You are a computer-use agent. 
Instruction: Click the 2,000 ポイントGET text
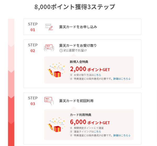point(90,69)
